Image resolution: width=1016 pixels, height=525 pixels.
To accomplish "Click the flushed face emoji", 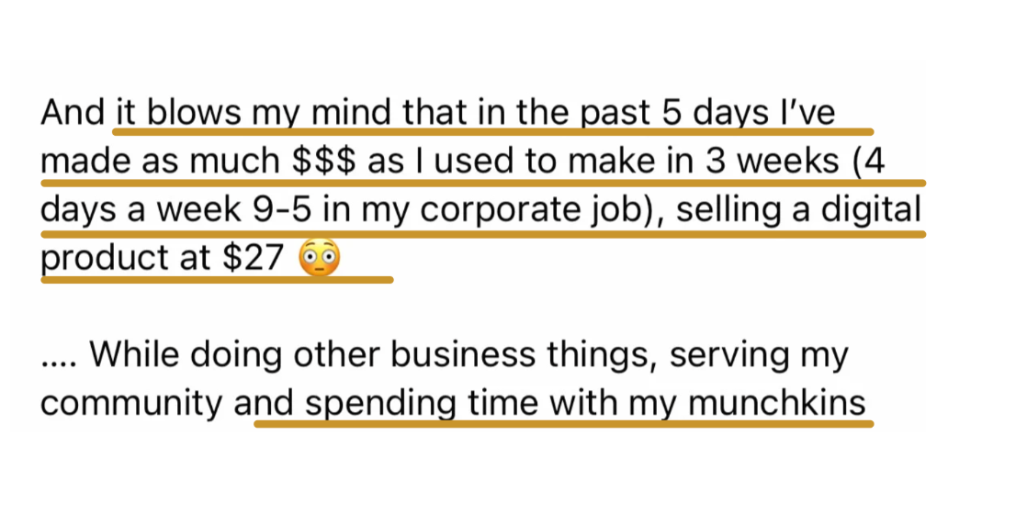I will 319,257.
